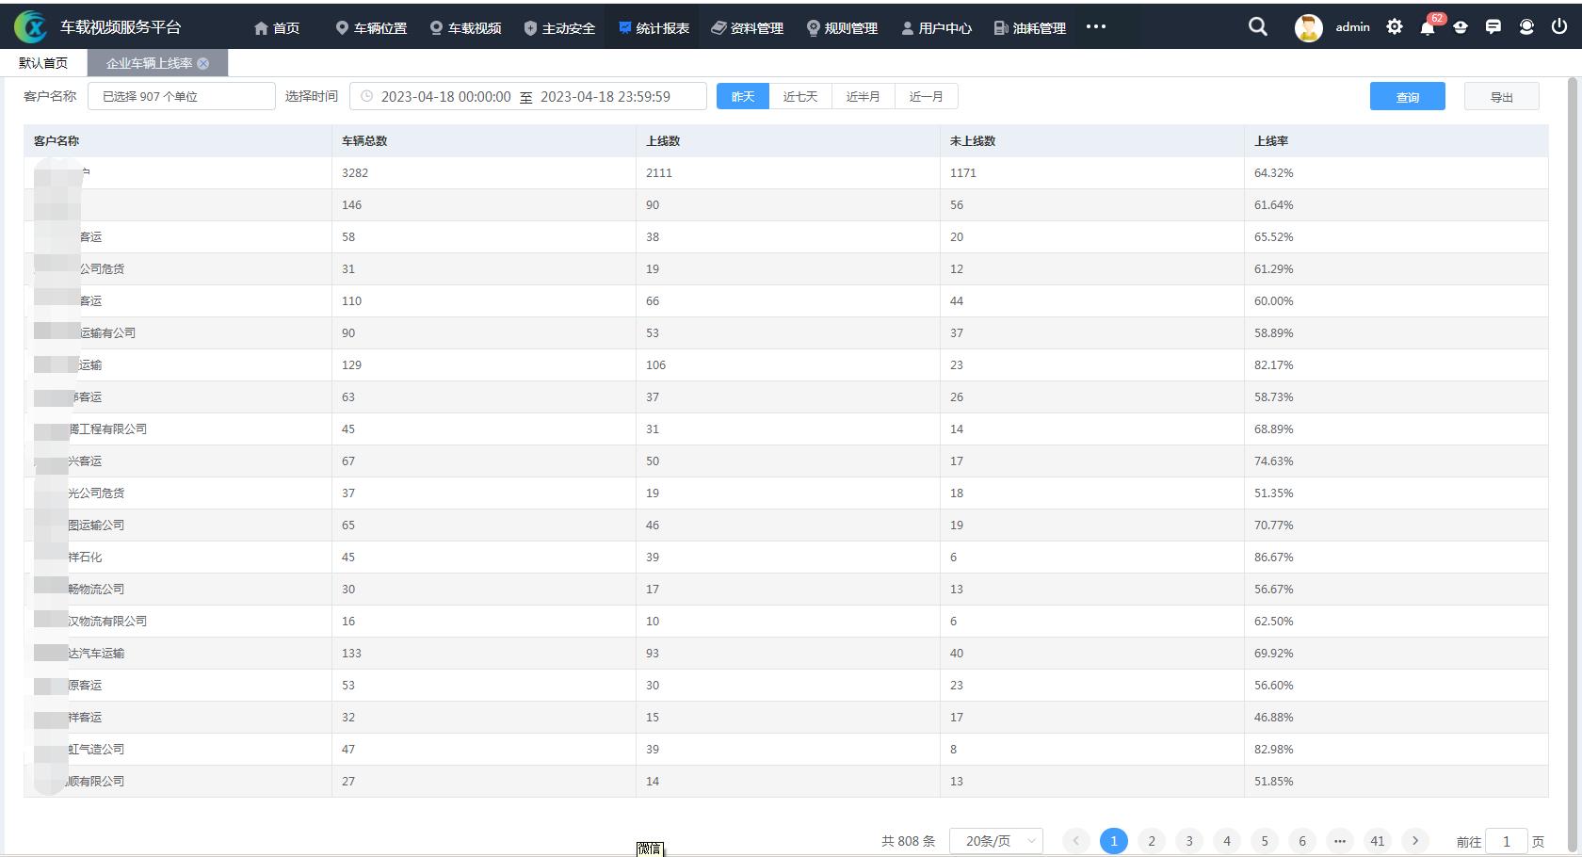1582x857 pixels.
Task: Click the 查询 button
Action: [x=1407, y=97]
